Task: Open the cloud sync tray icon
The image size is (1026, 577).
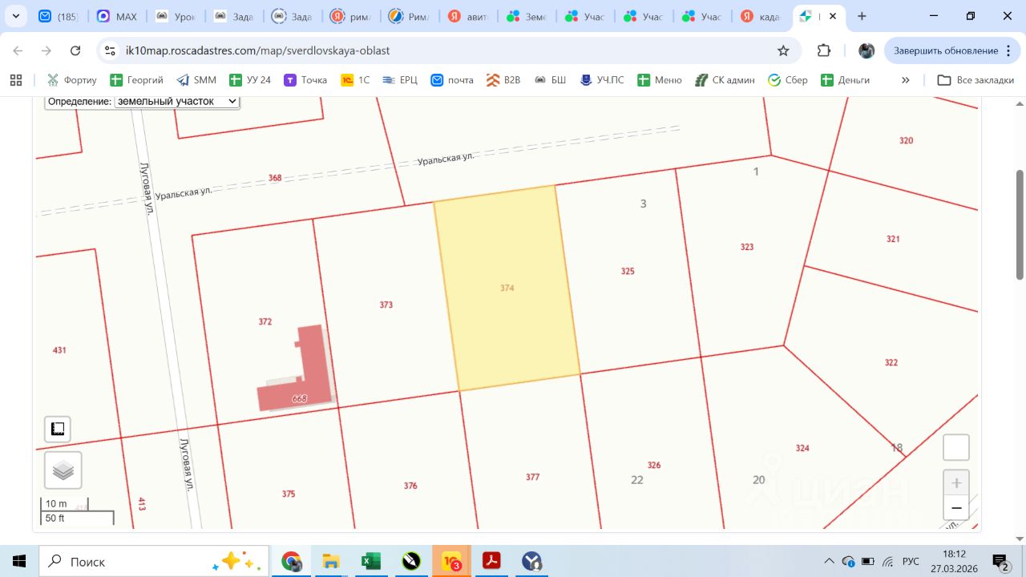Action: tap(849, 561)
